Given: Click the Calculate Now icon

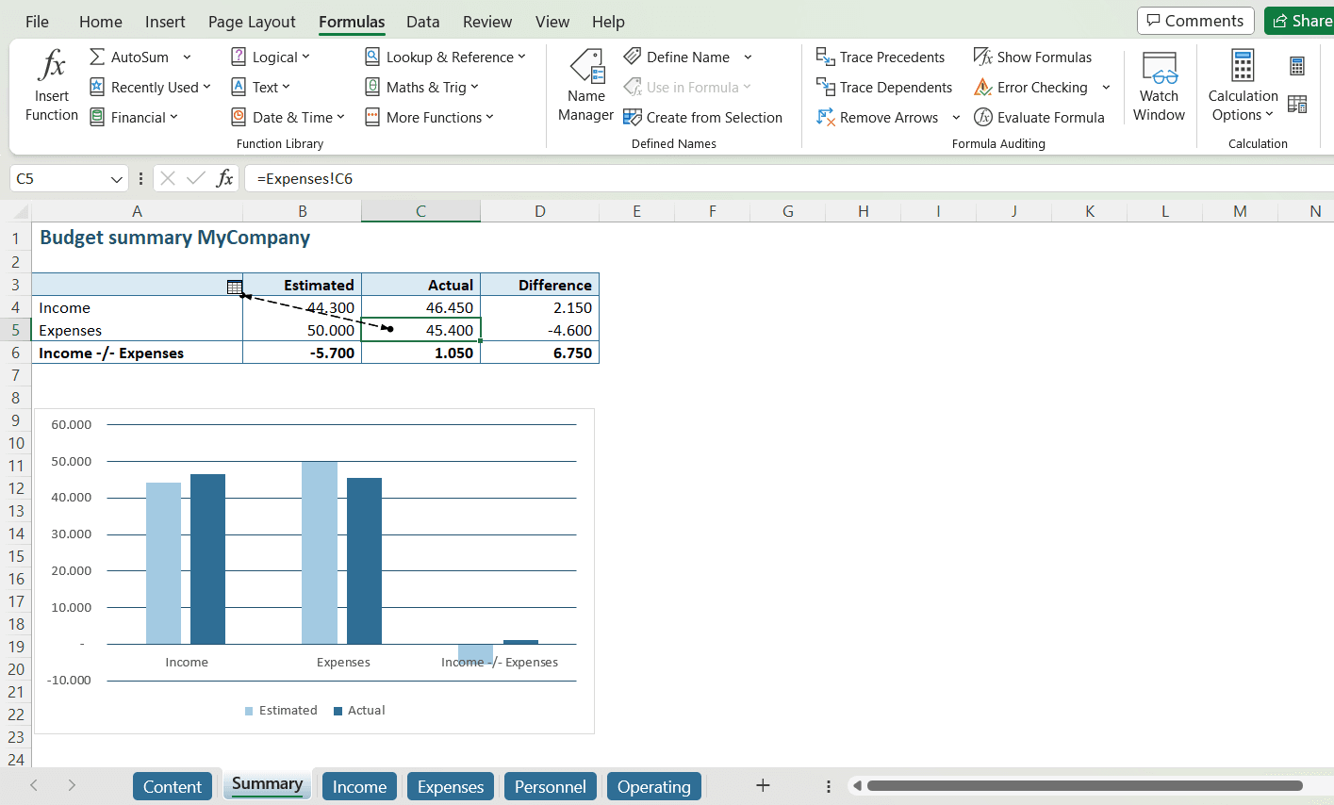Looking at the screenshot, I should tap(1297, 66).
